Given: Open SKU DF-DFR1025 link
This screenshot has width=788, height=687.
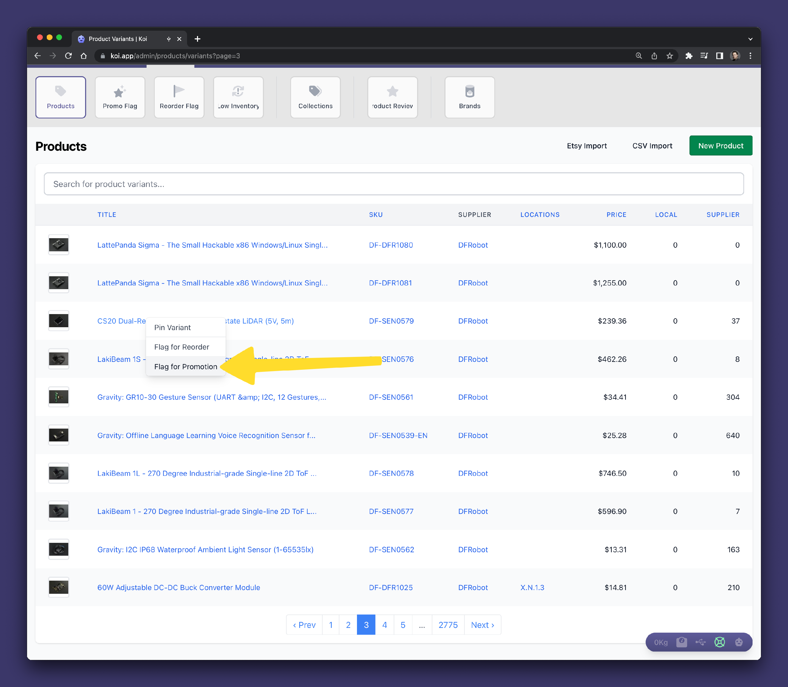Looking at the screenshot, I should 390,587.
